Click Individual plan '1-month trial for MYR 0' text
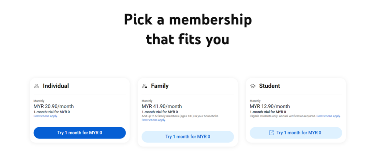This screenshot has width=375, height=160. coord(52,112)
